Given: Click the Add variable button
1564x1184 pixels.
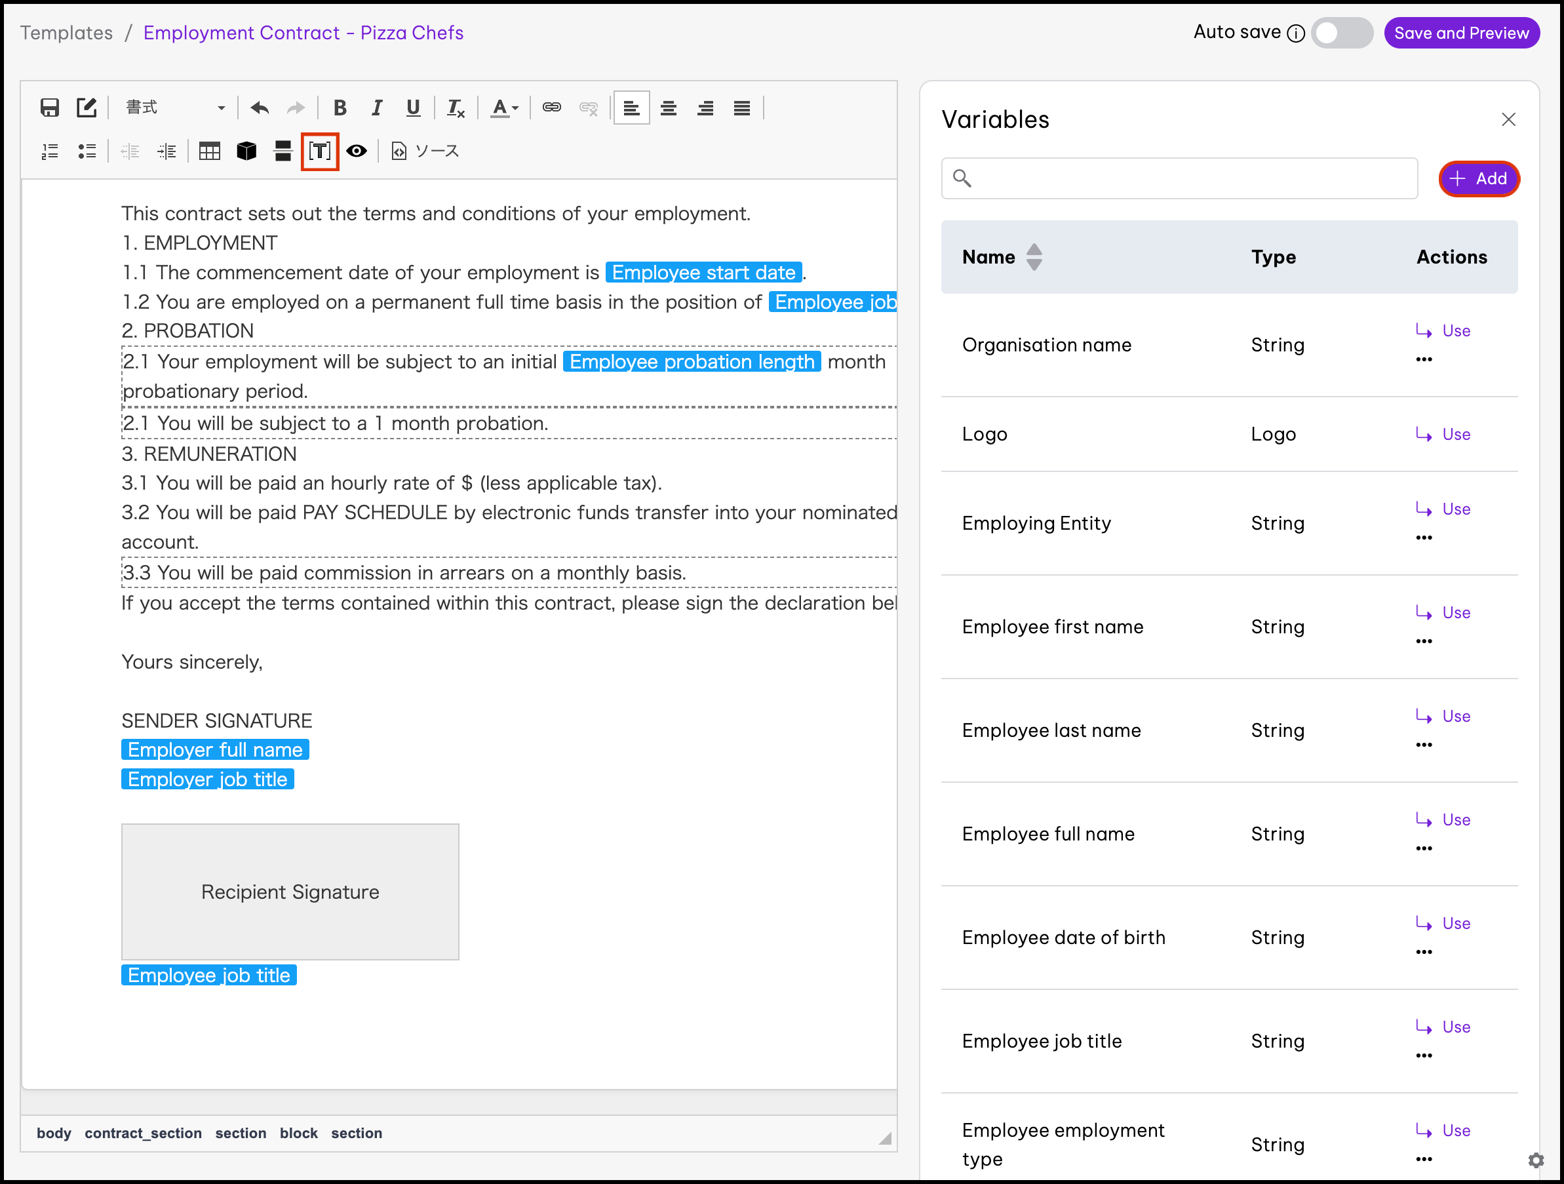Looking at the screenshot, I should 1477,178.
